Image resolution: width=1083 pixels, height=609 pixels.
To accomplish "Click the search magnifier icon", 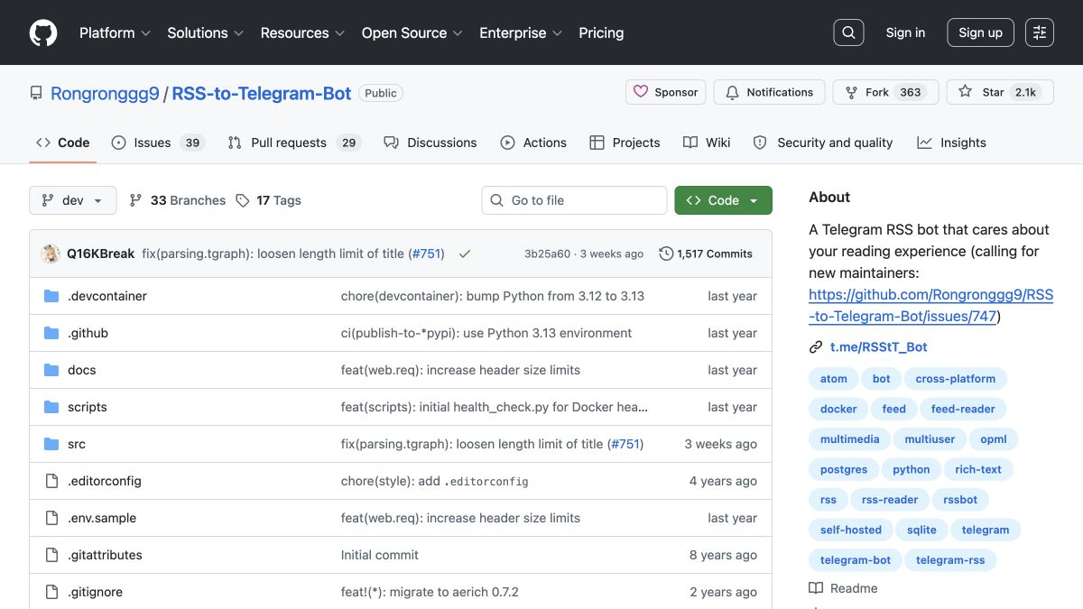I will point(848,32).
